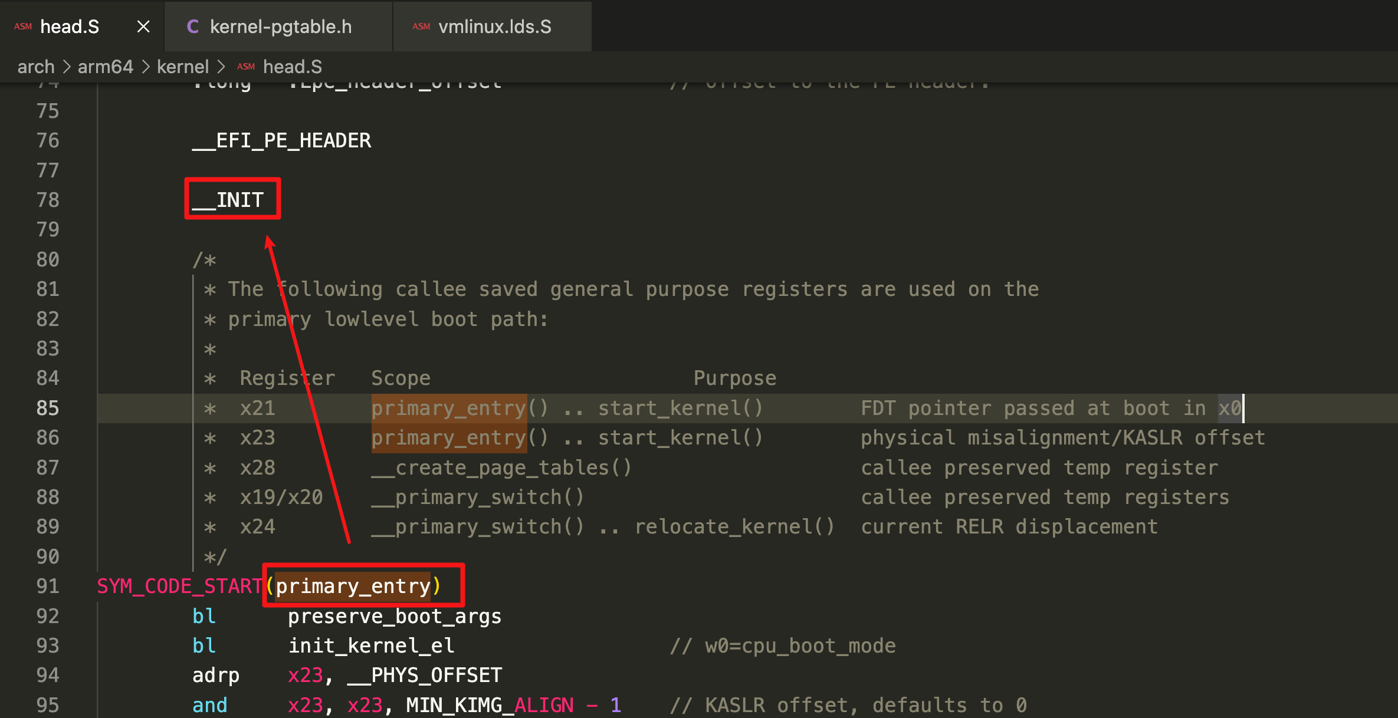Select head.S in the breadcrumb path
1398x718 pixels.
(x=292, y=67)
